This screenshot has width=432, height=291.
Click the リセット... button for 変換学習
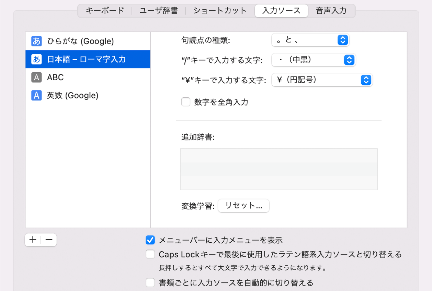click(x=243, y=206)
